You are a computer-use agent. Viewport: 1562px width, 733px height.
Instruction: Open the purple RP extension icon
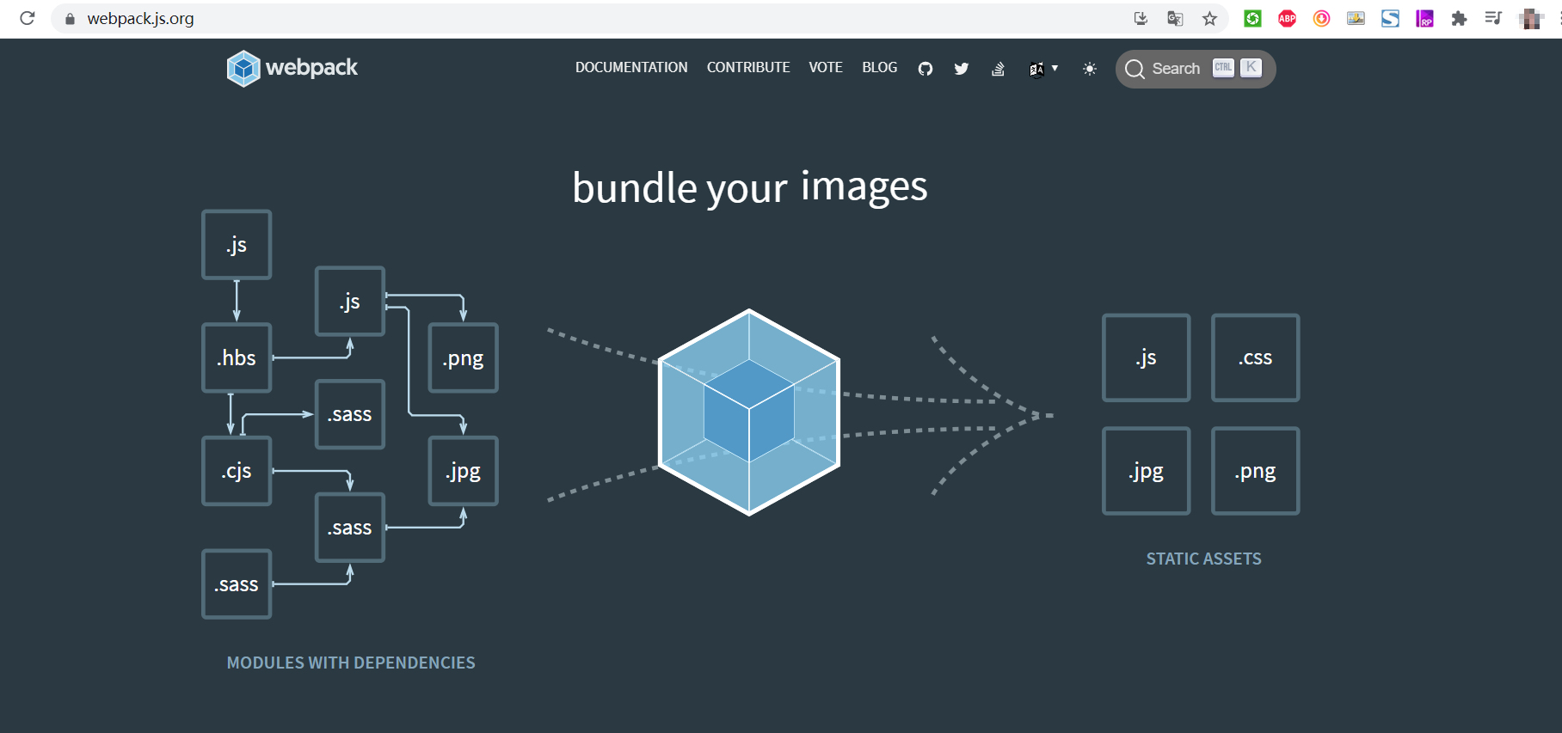(x=1424, y=18)
